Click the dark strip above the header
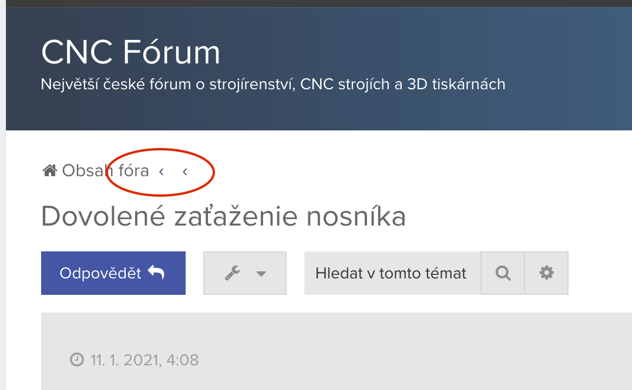Screen dimensions: 632x390 317,3
